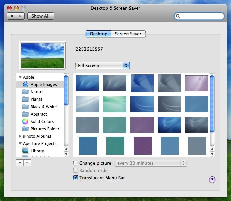
Task: Pick the square purple swatch, bottom row
Action: point(143,146)
